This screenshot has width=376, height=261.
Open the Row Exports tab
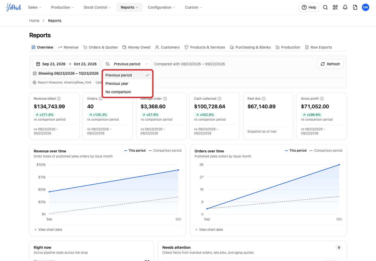tap(318, 47)
